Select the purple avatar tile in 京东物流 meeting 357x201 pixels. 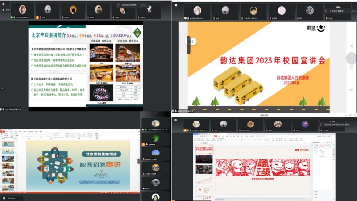(305, 125)
